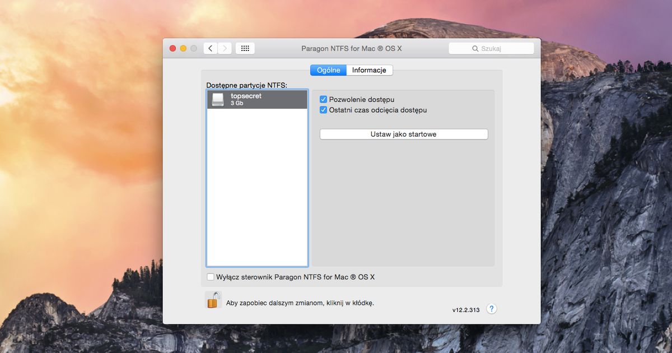The image size is (672, 353).
Task: Enable Wyłącz sterownik Paragon NTFS option
Action: (211, 276)
